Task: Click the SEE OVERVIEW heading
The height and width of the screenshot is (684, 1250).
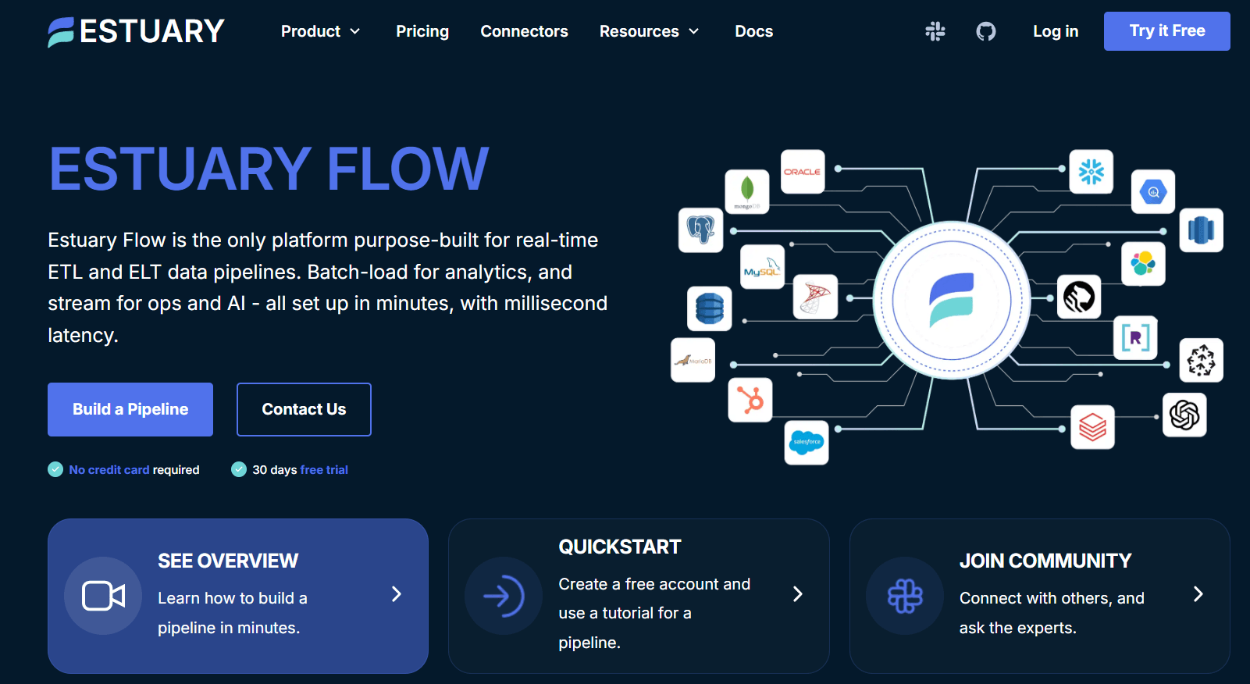Action: [228, 561]
